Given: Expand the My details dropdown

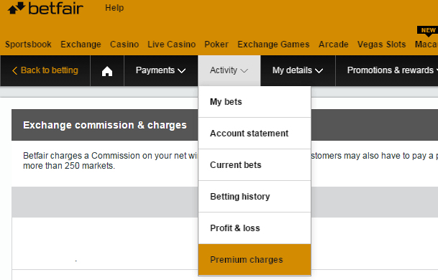Looking at the screenshot, I should [x=298, y=70].
